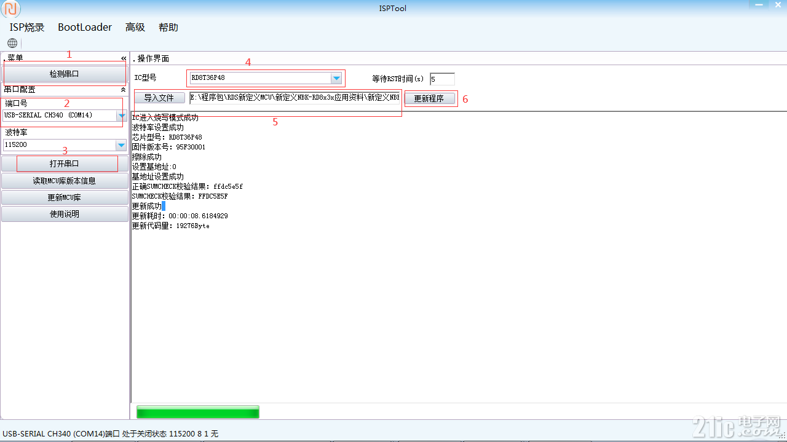This screenshot has height=442, width=787.
Task: Open the 端口号 COM port dropdown
Action: coord(122,116)
